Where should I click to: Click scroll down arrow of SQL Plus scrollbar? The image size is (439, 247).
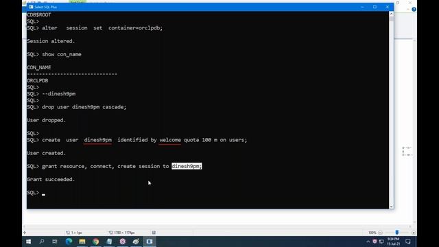pos(391,207)
